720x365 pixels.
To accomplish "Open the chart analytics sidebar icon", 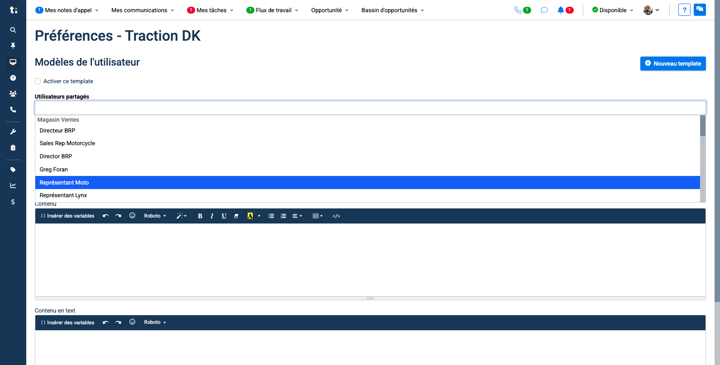I will coord(13,185).
